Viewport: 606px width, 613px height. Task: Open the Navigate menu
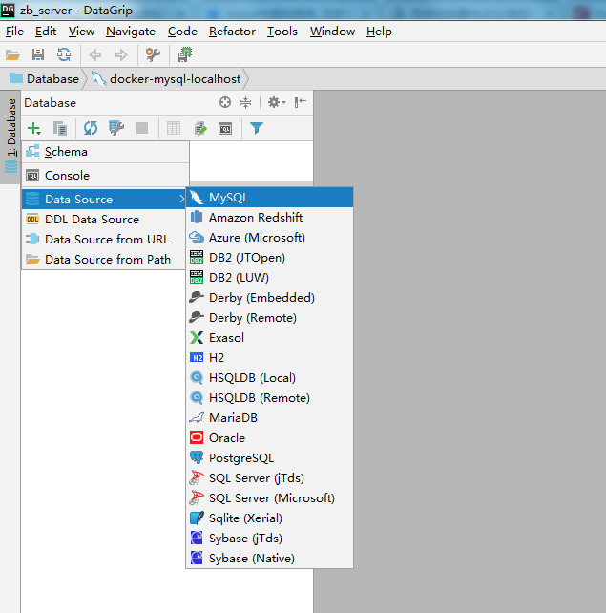click(x=131, y=32)
